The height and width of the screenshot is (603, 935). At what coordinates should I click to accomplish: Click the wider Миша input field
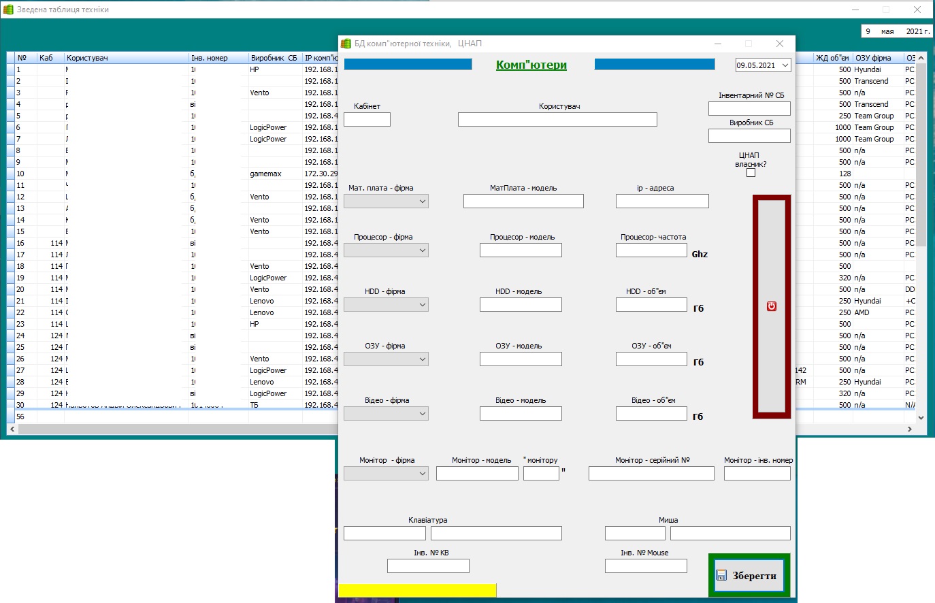point(730,534)
